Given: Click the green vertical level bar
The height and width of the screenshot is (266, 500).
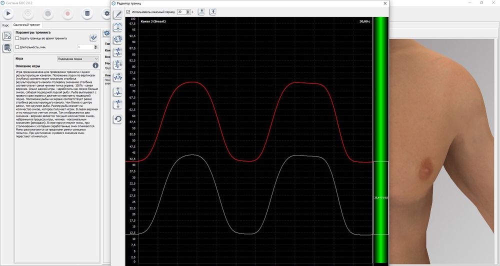Looking at the screenshot, I should coord(380,100).
